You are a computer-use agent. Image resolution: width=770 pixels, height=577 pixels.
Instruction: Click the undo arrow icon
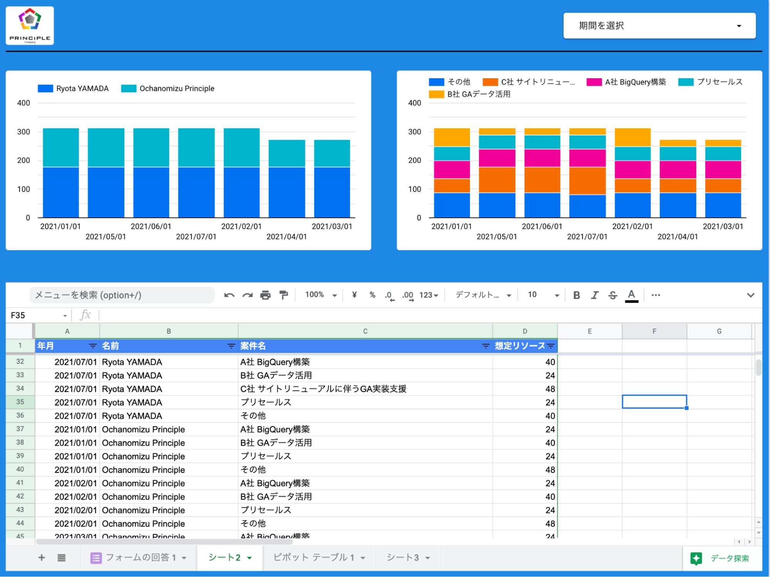tap(229, 295)
